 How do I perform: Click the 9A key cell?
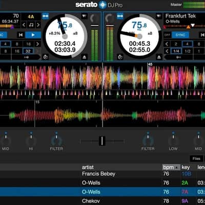[x=185, y=201]
